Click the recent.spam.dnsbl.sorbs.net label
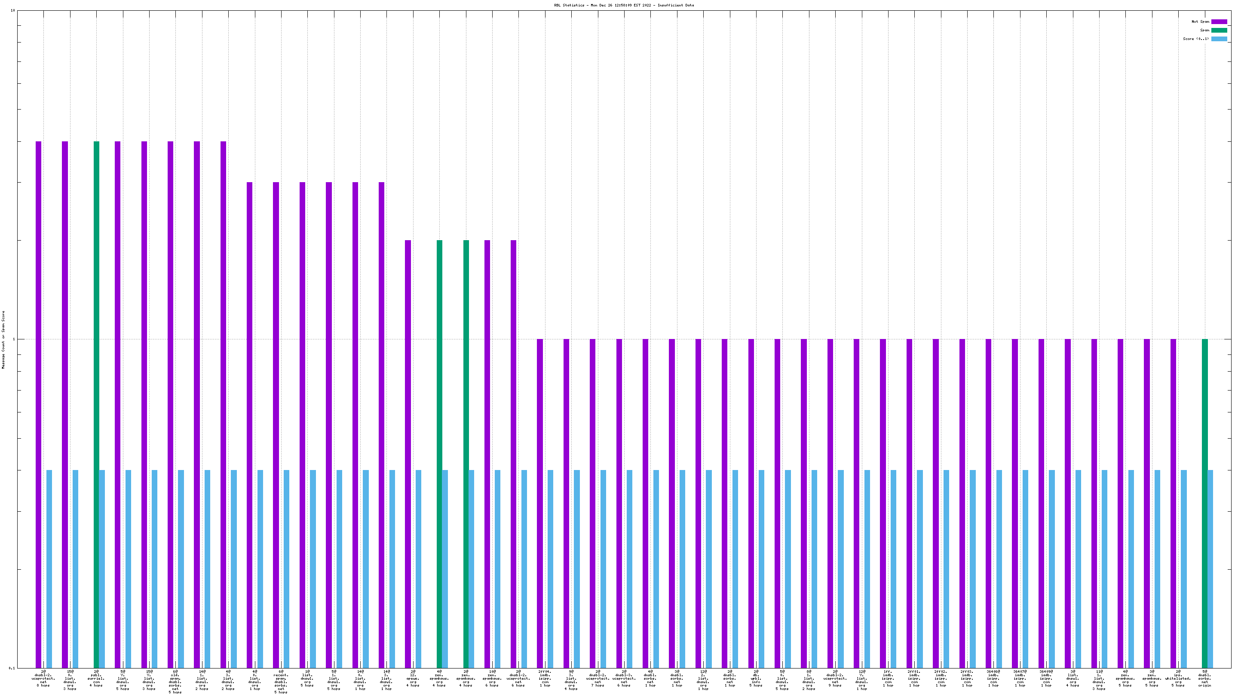 (x=281, y=681)
